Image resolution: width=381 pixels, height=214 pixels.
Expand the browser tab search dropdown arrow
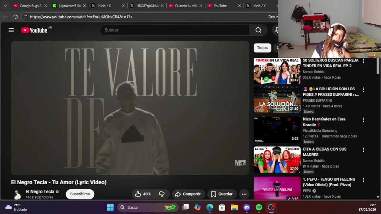coord(5,6)
